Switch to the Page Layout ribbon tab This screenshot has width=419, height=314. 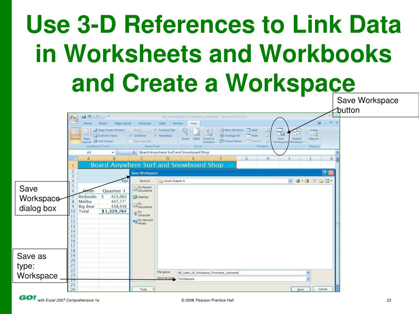click(x=123, y=123)
